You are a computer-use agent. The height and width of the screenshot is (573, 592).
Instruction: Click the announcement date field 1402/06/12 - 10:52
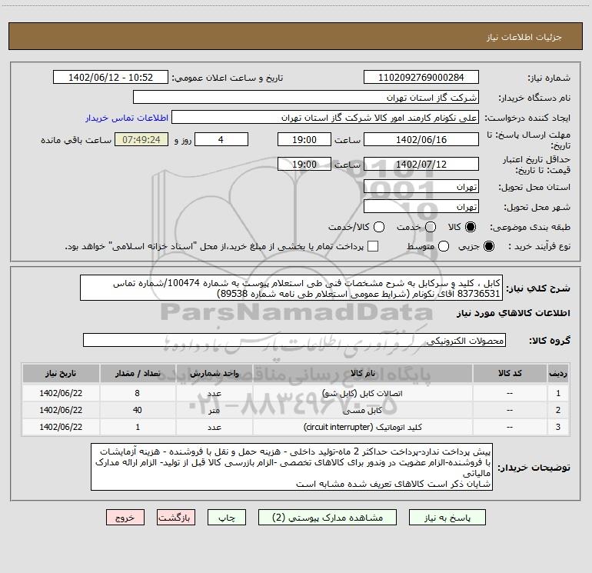click(x=111, y=78)
